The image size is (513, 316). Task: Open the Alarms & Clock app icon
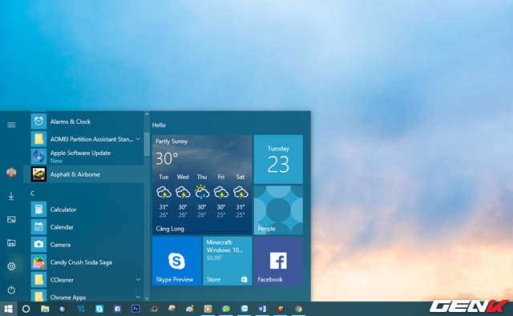pyautogui.click(x=38, y=122)
